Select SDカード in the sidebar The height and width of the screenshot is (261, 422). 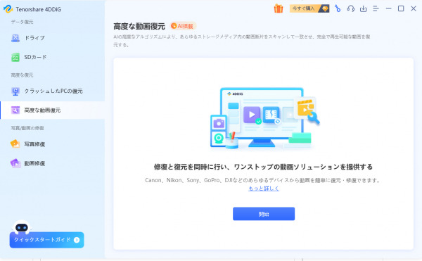53,57
